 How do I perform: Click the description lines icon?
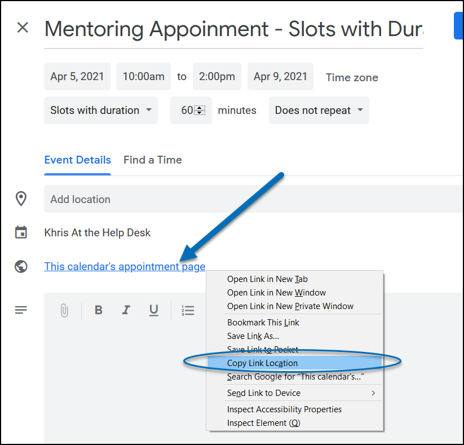tap(21, 310)
